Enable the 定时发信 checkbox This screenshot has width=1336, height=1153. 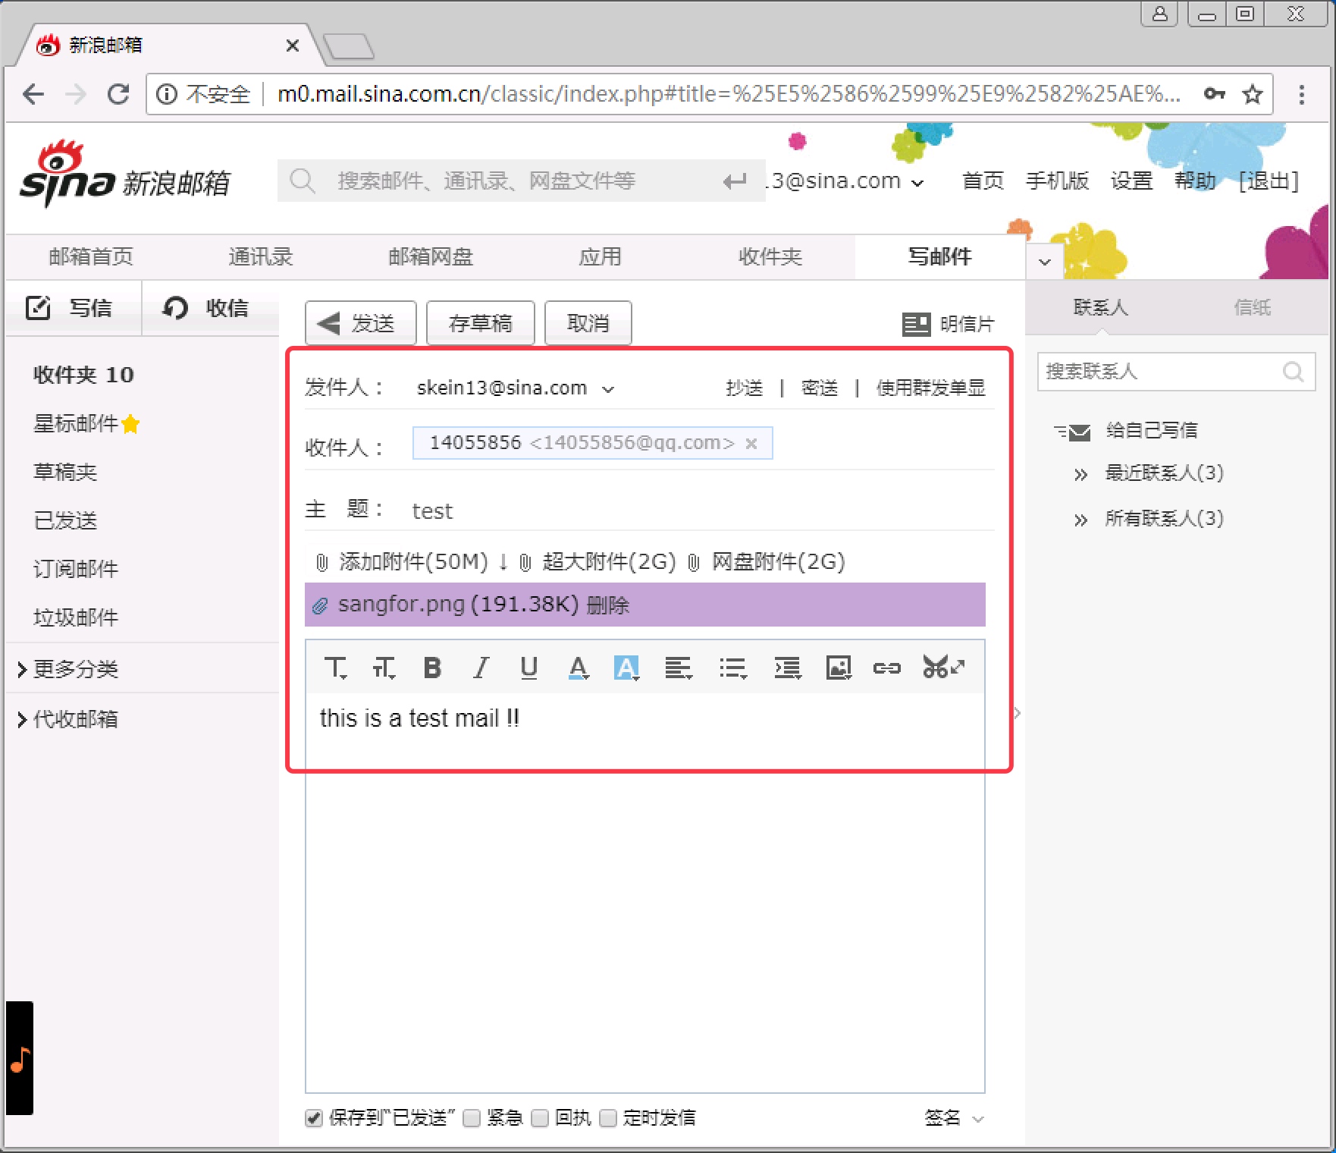608,1117
